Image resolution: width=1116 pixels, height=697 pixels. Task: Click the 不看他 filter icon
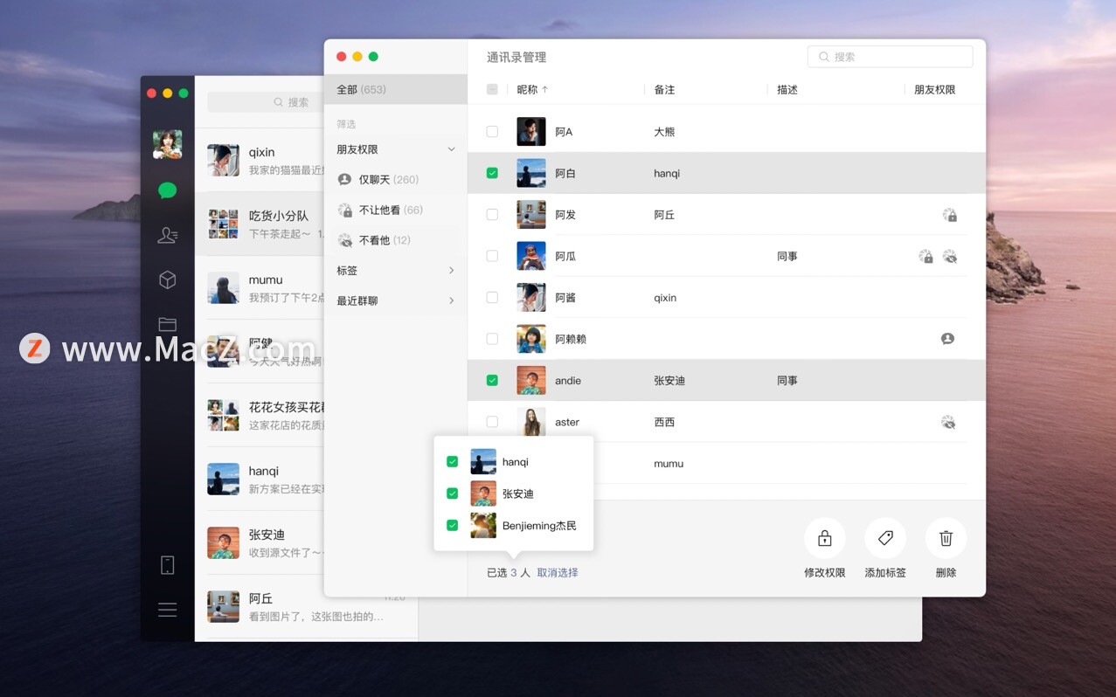(x=345, y=240)
